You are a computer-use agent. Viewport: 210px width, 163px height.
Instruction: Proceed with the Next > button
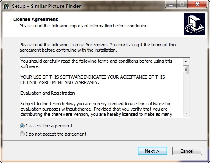point(152,151)
